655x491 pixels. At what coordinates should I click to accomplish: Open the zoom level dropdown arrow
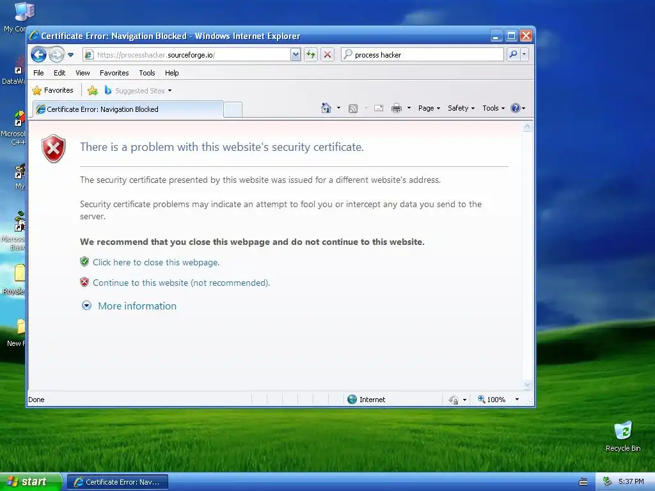point(517,400)
